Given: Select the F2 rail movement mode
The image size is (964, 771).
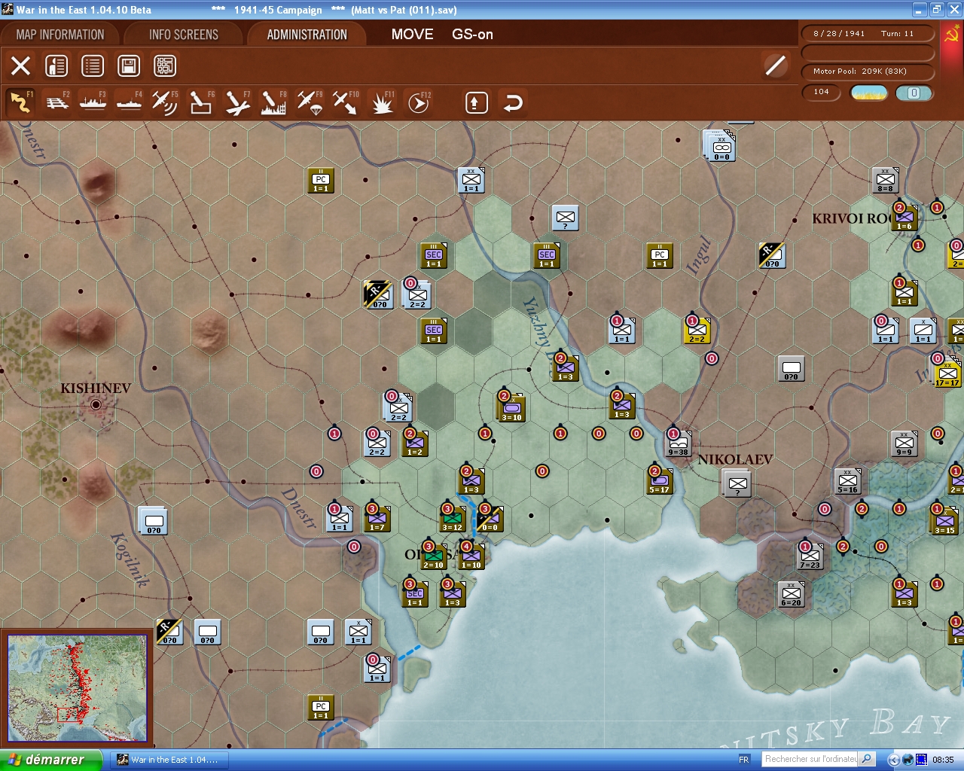Looking at the screenshot, I should pyautogui.click(x=57, y=102).
